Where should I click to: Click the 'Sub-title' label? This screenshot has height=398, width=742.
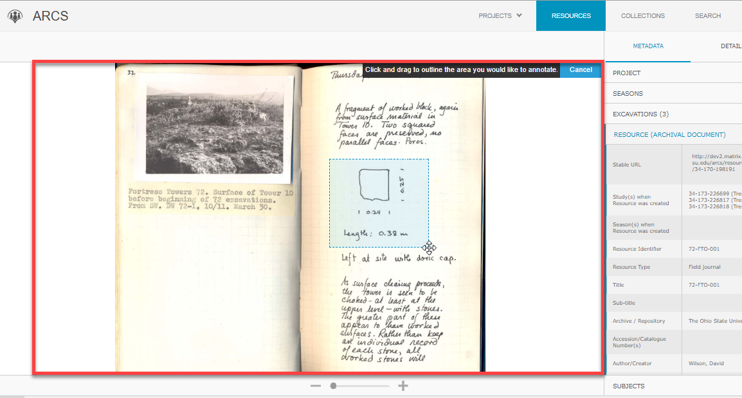point(624,303)
